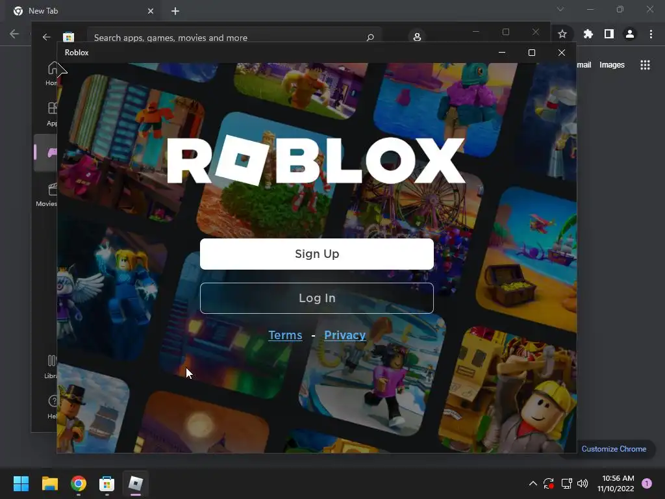The width and height of the screenshot is (665, 499).
Task: Open Chrome extensions puzzle icon
Action: point(588,34)
